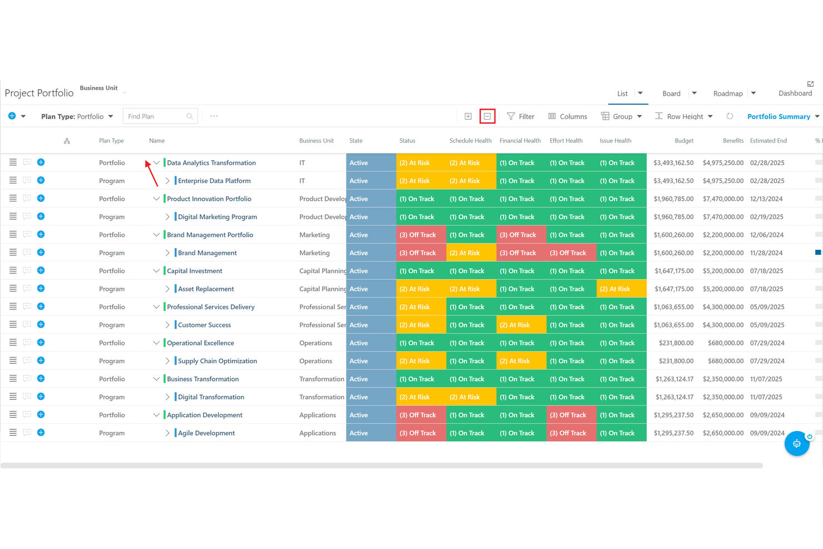Open the more options ellipsis menu
The image size is (823, 549).
point(214,116)
